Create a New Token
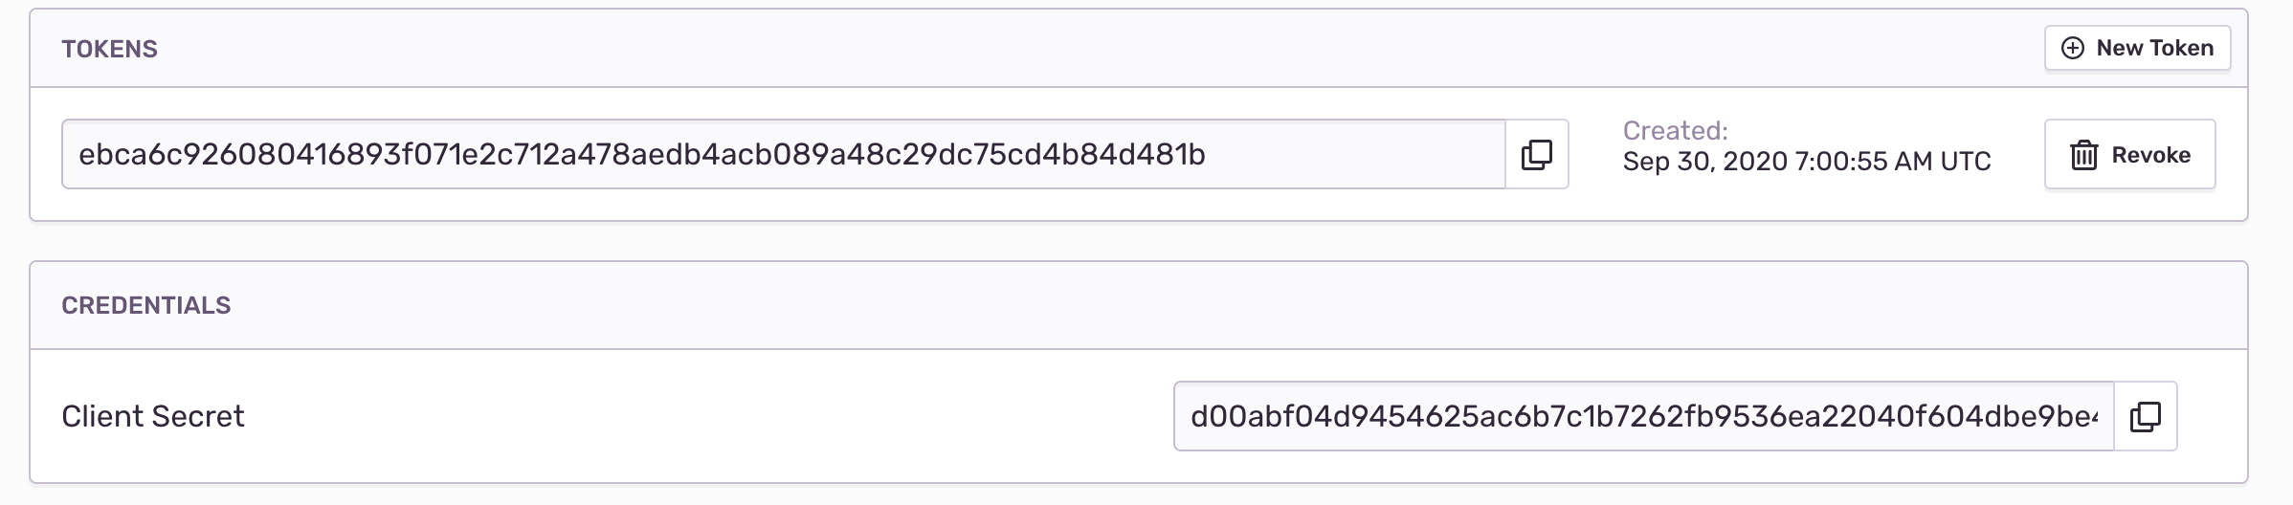Viewport: 2293px width, 505px height. point(2138,48)
